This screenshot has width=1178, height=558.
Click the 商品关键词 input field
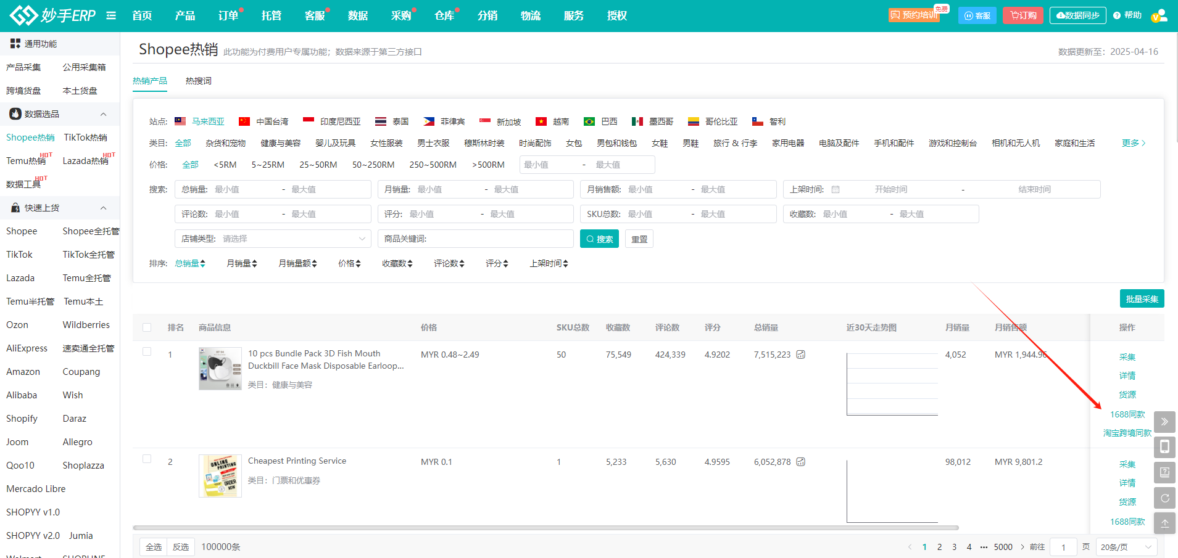tap(476, 239)
